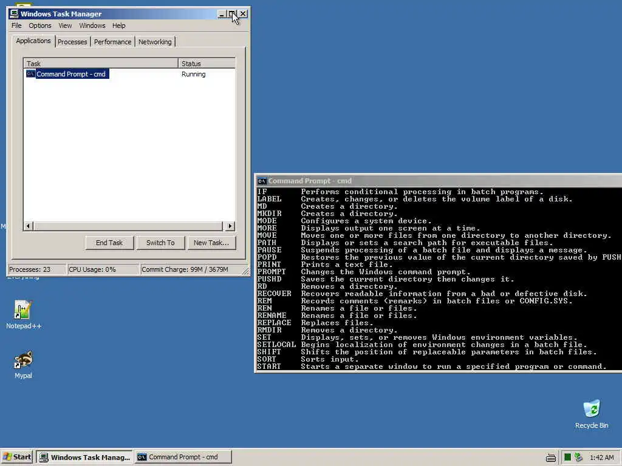The width and height of the screenshot is (622, 466).
Task: Click the Running status cell
Action: [194, 74]
